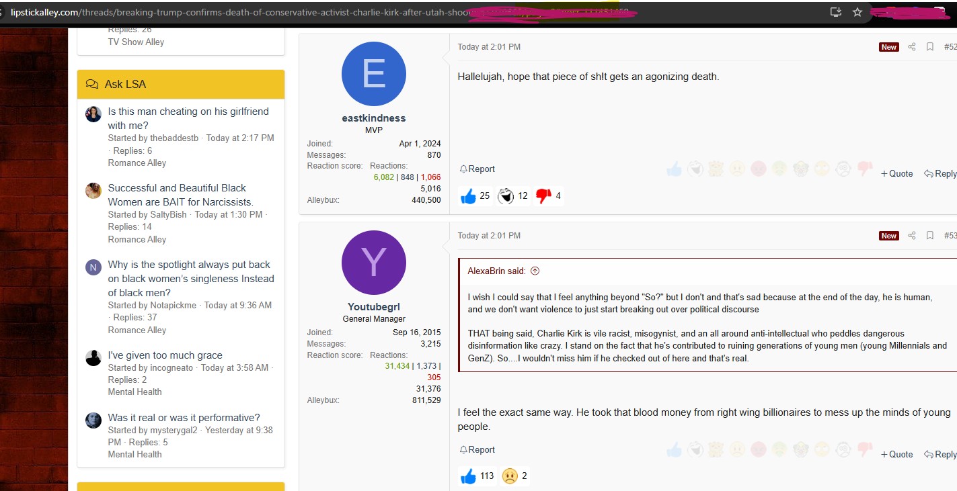Image resolution: width=957 pixels, height=491 pixels.
Task: Reply to eastkindness's post
Action: pyautogui.click(x=940, y=173)
